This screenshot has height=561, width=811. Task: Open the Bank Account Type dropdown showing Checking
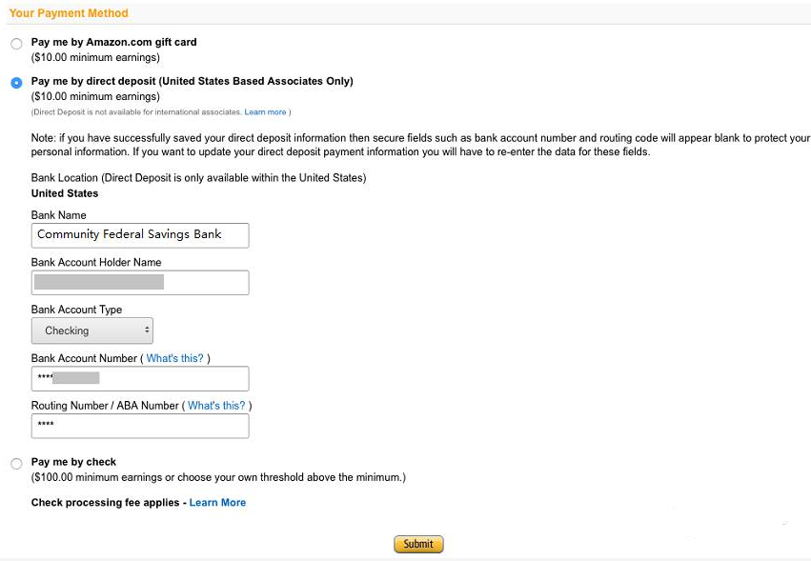pos(92,331)
